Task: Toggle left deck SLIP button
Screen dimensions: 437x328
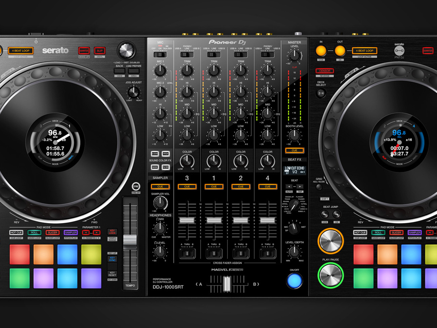Action: (100, 51)
